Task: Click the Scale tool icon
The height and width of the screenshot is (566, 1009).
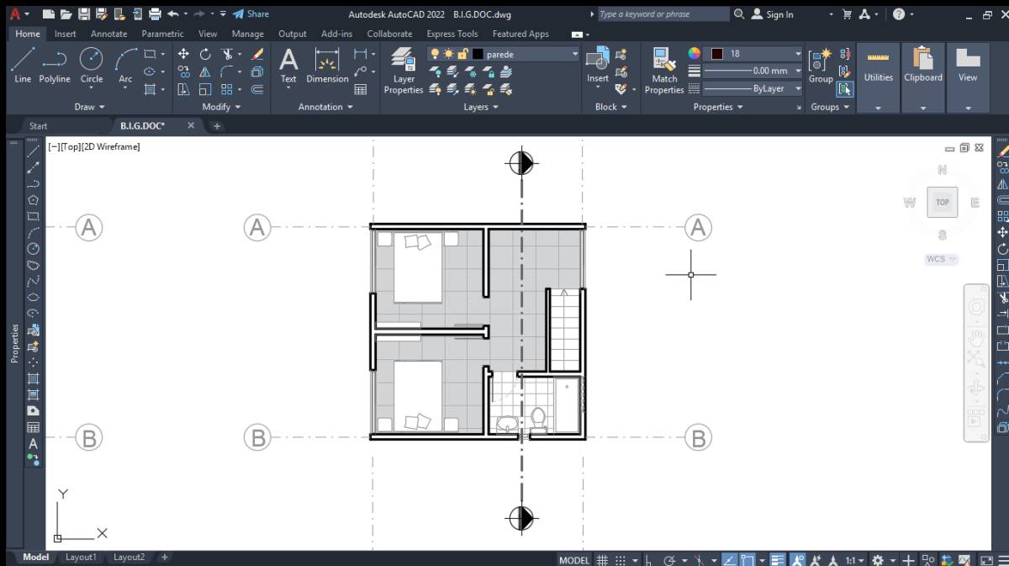Action: point(205,89)
